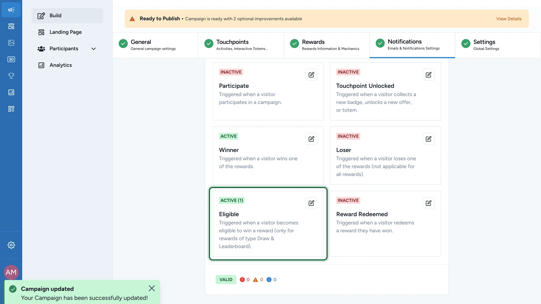Open the megaphone campaigns icon in sidebar
Image resolution: width=541 pixels, height=304 pixels.
coord(11,10)
